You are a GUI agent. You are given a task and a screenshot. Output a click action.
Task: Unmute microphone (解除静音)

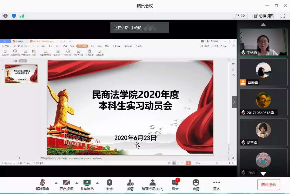point(43,185)
